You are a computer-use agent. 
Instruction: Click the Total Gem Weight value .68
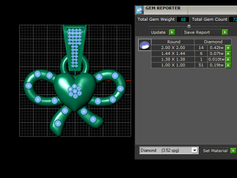click(183, 19)
